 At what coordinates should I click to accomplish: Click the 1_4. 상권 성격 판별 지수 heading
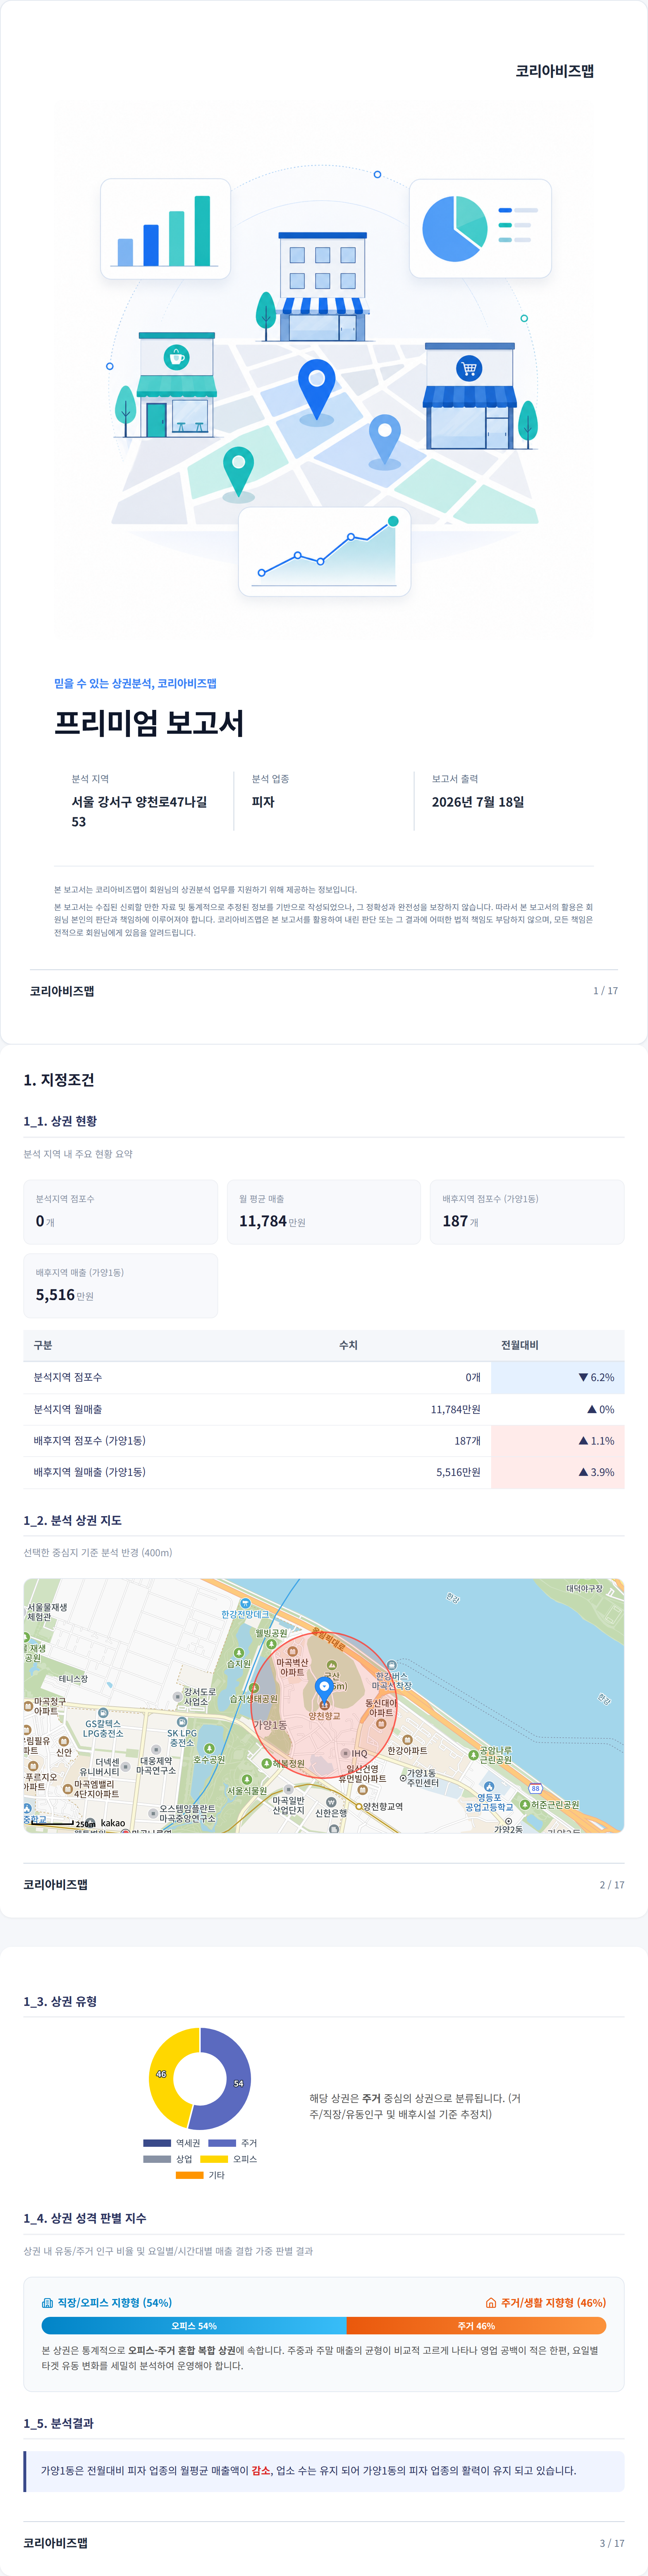point(85,2218)
